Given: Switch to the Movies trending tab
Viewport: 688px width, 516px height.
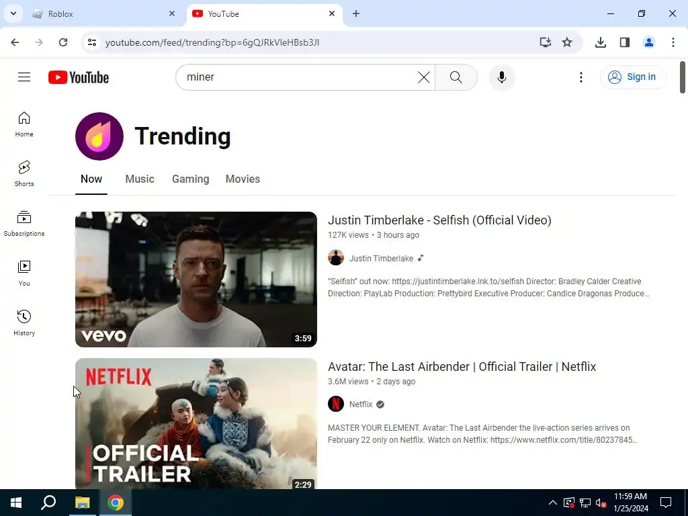Looking at the screenshot, I should point(243,179).
